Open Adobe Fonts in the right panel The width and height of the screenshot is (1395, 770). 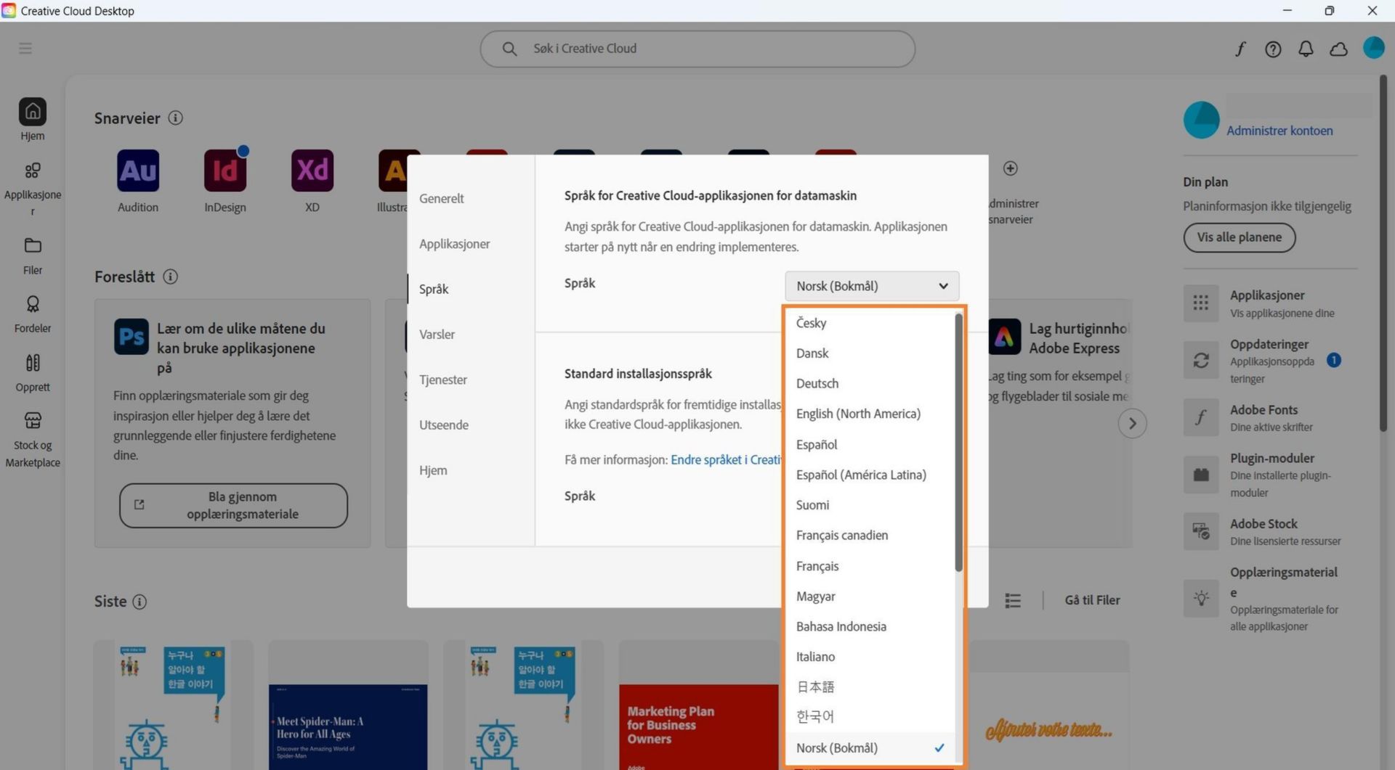pyautogui.click(x=1270, y=417)
